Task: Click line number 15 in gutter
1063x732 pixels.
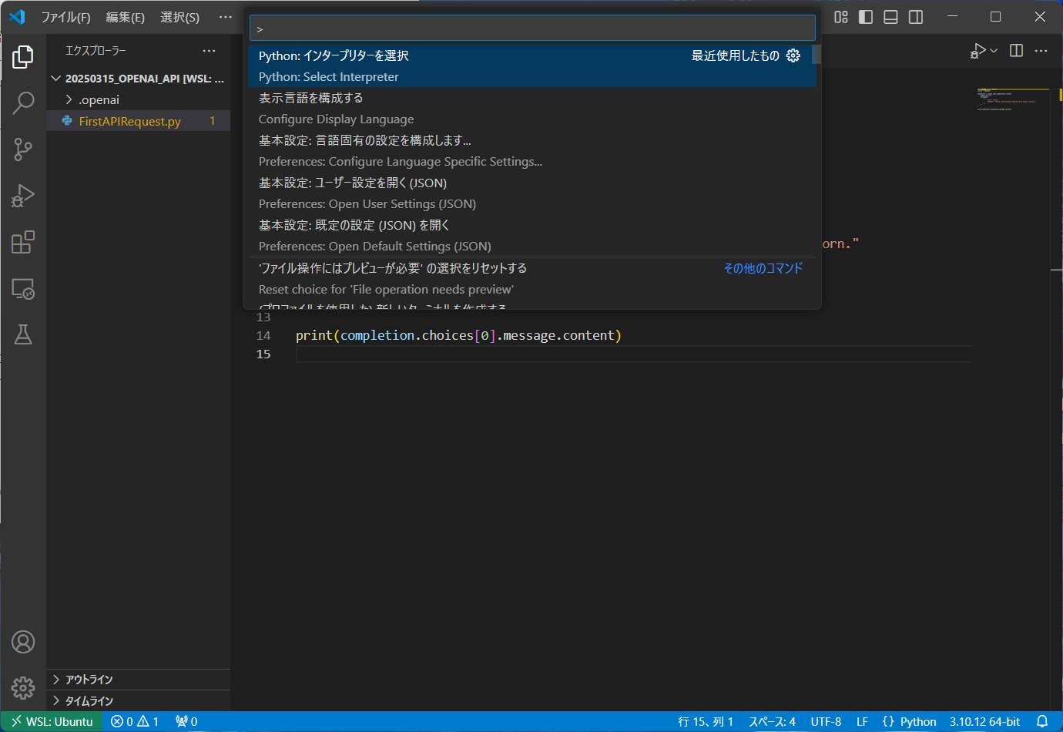Action: coord(263,354)
